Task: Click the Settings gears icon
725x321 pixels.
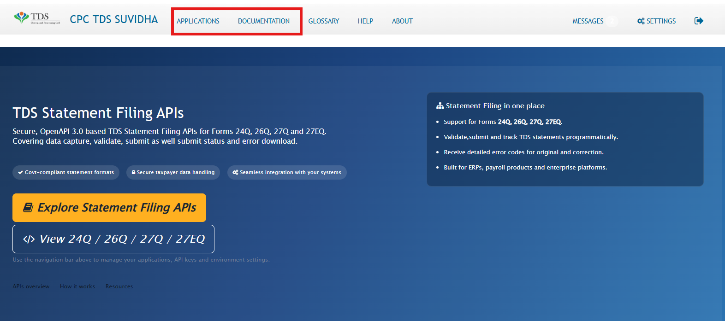Action: 641,21
